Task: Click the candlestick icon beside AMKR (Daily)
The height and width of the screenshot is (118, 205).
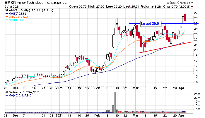Action: click(x=7, y=10)
